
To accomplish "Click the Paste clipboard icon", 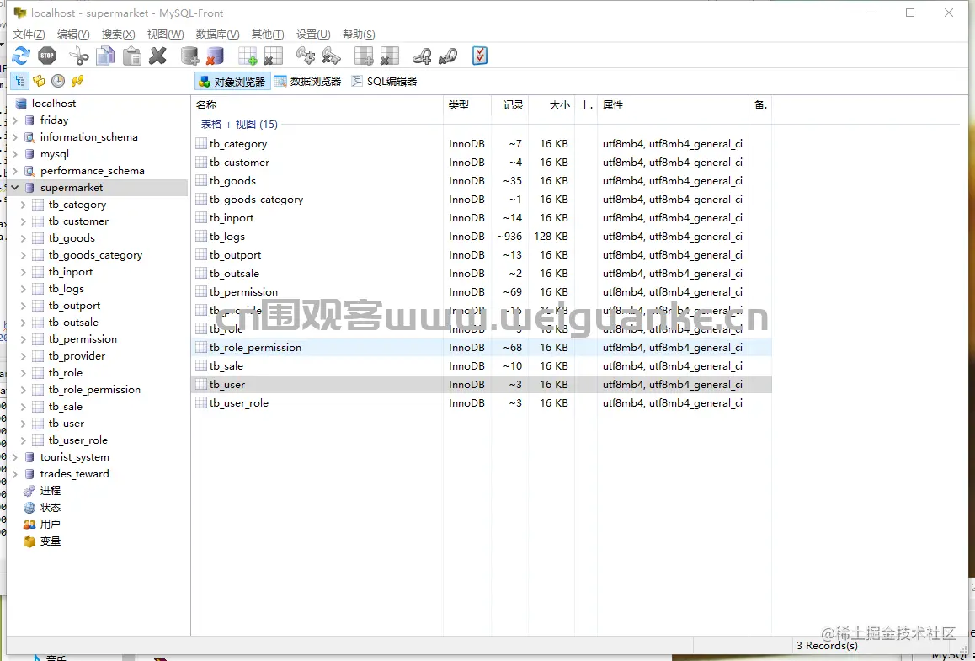I will (x=132, y=56).
